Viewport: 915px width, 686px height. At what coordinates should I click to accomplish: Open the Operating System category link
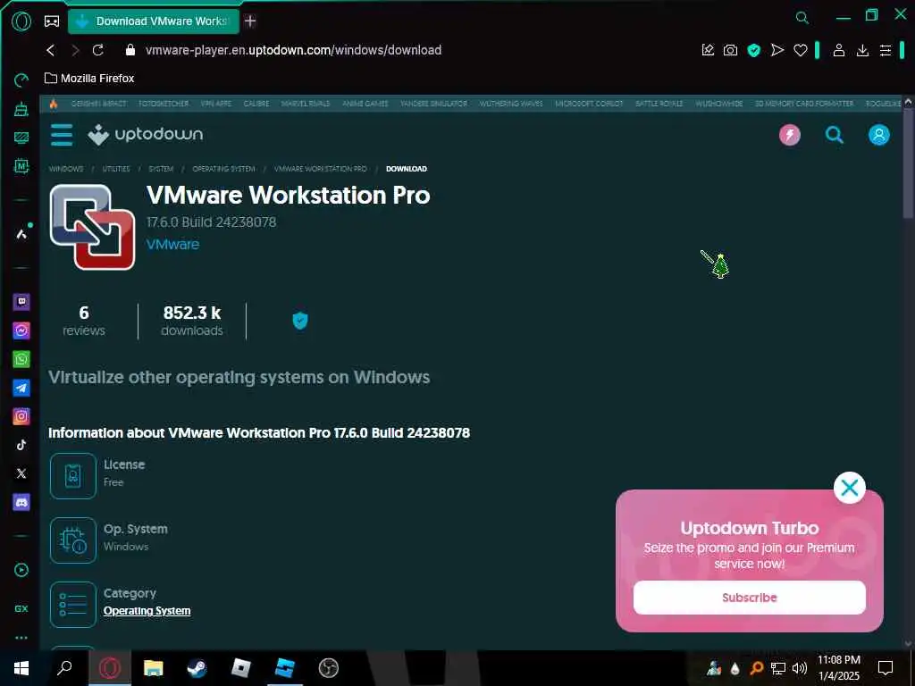pyautogui.click(x=147, y=611)
